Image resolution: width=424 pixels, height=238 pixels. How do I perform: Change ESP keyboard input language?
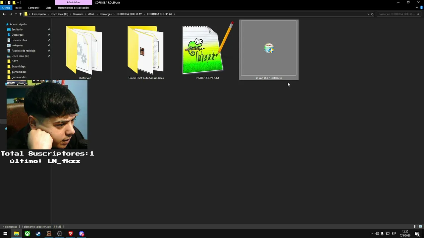click(x=394, y=234)
